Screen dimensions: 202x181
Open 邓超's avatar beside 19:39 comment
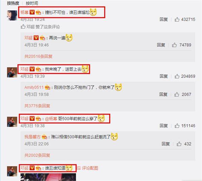(12, 72)
